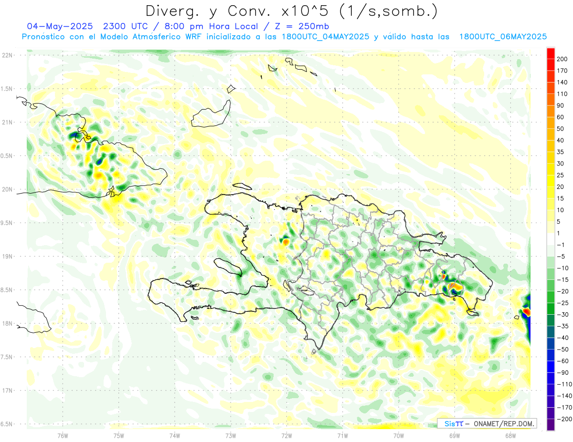Click the positive '110' colorbar label
The image size is (573, 442).
pos(562,94)
